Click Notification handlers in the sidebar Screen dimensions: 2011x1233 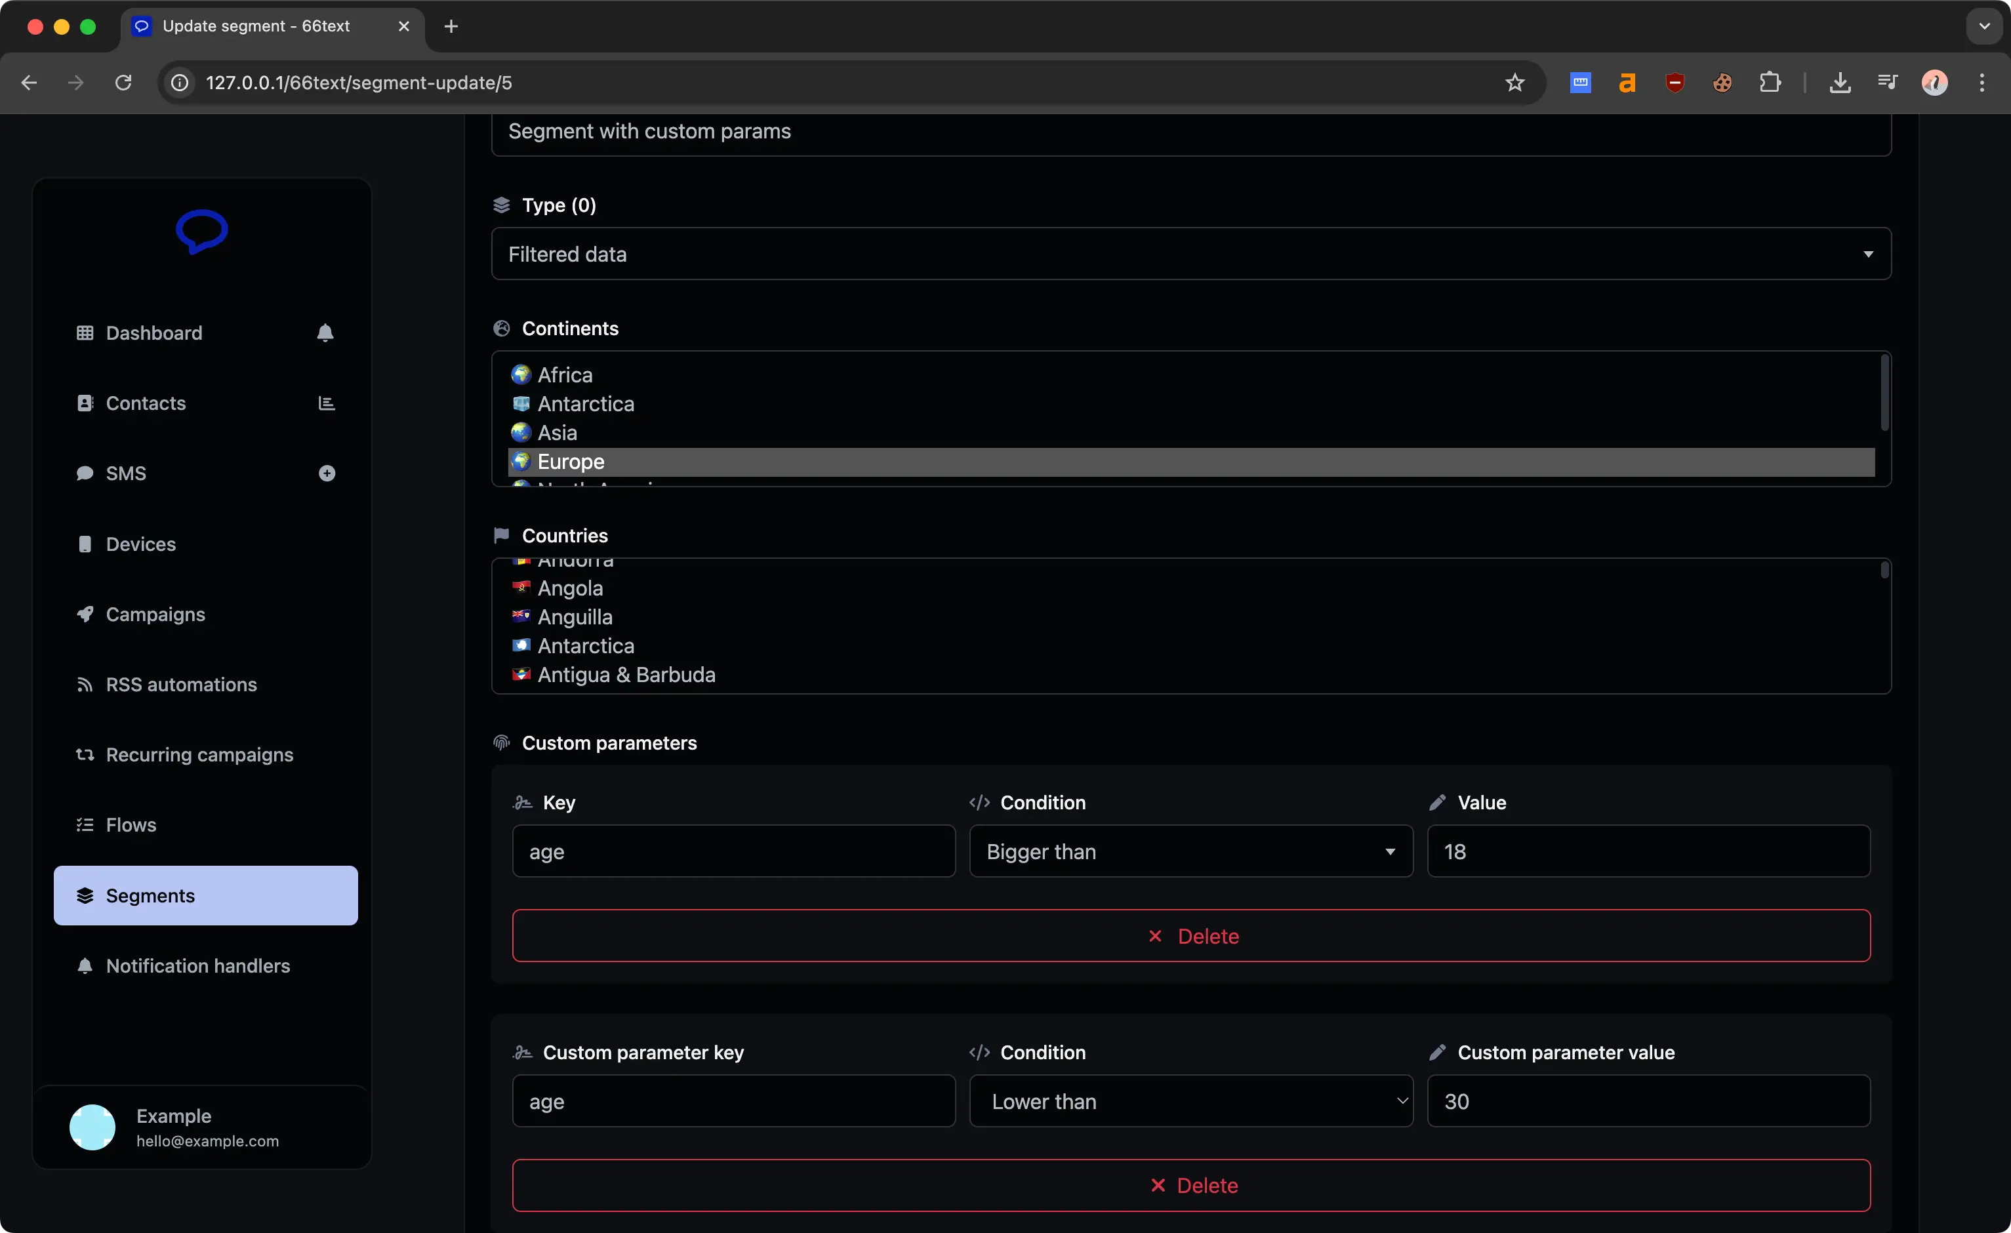(x=197, y=965)
